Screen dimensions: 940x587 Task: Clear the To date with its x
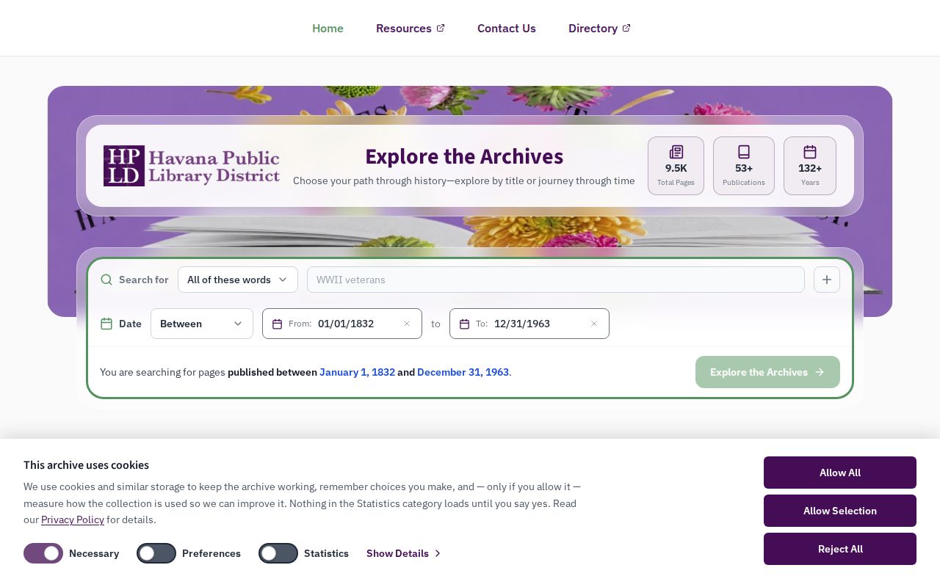pyautogui.click(x=594, y=324)
